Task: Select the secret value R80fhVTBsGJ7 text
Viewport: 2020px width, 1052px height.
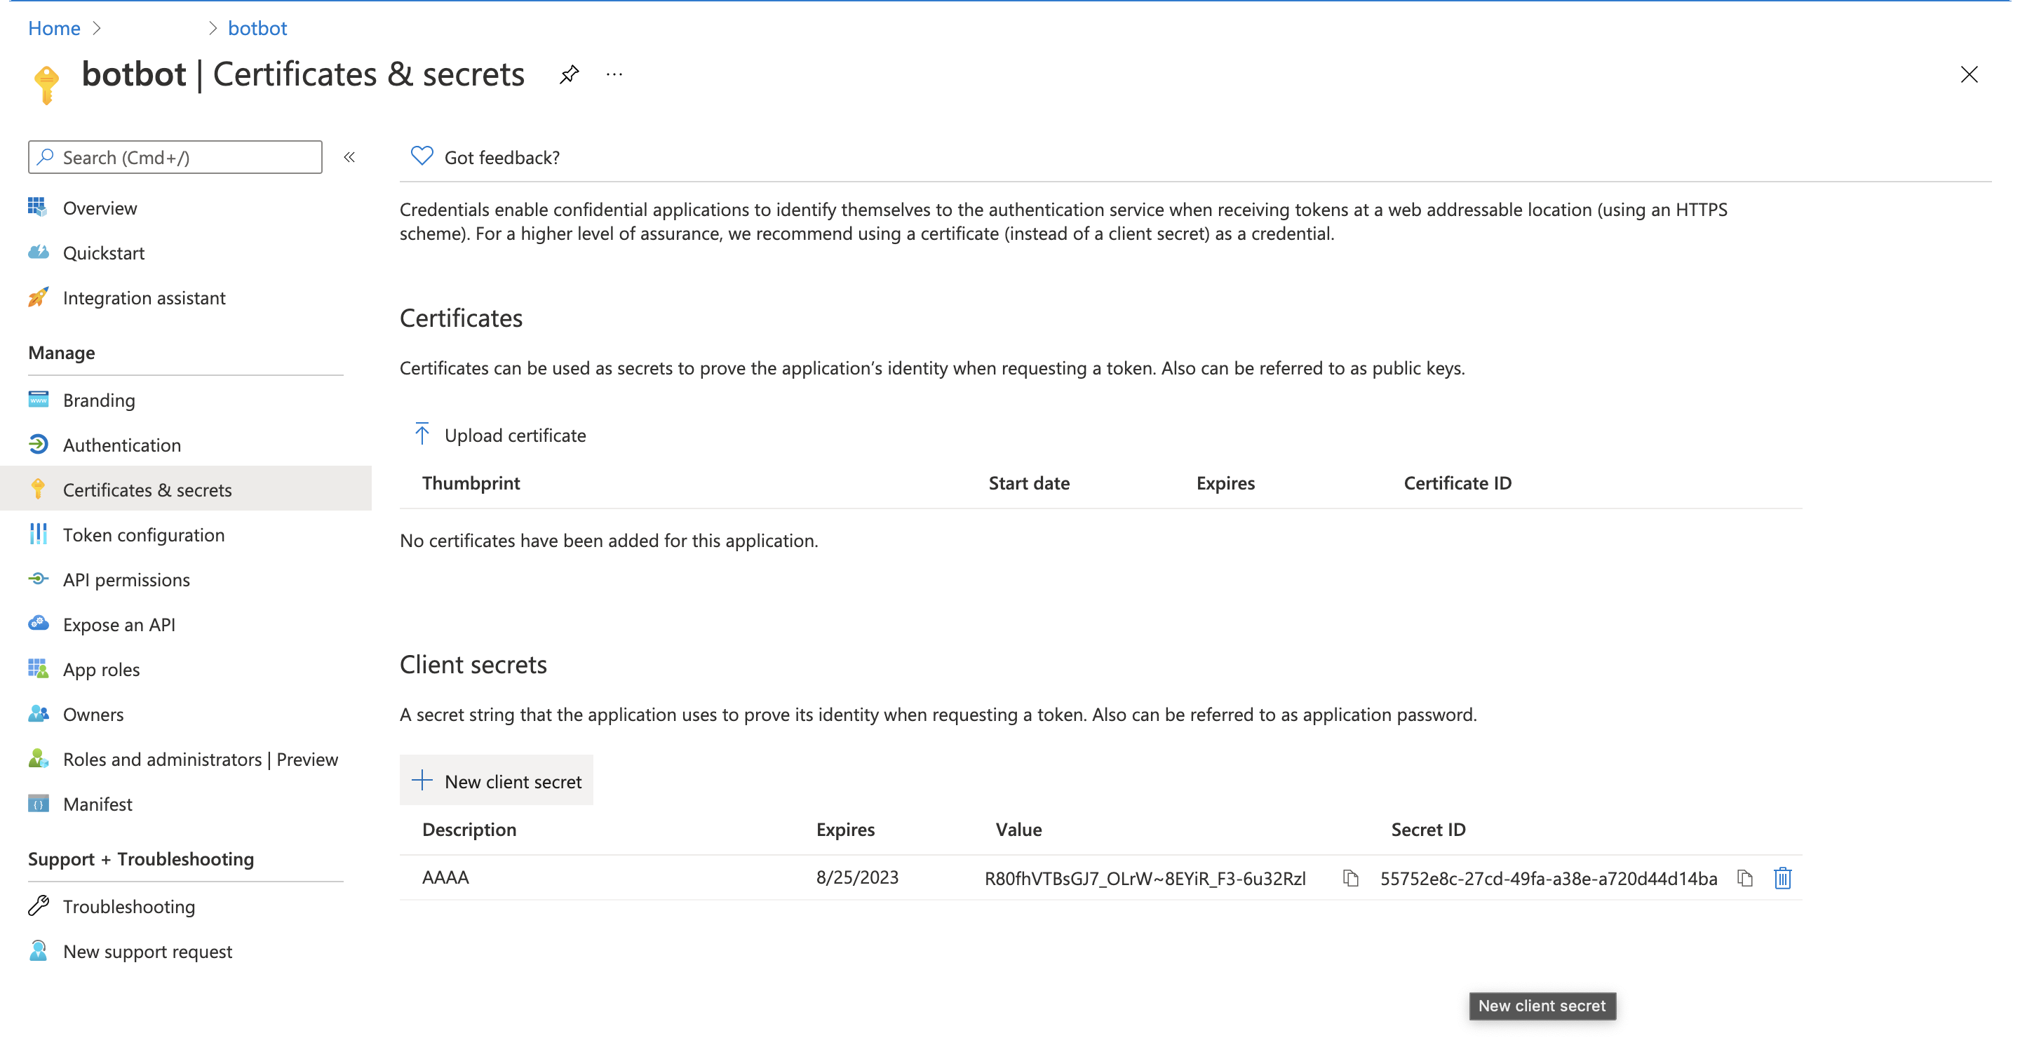Action: point(1145,878)
